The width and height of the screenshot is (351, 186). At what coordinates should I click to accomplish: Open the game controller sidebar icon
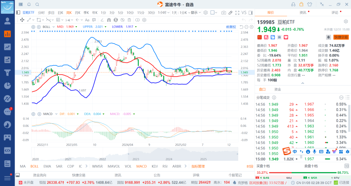(7, 137)
